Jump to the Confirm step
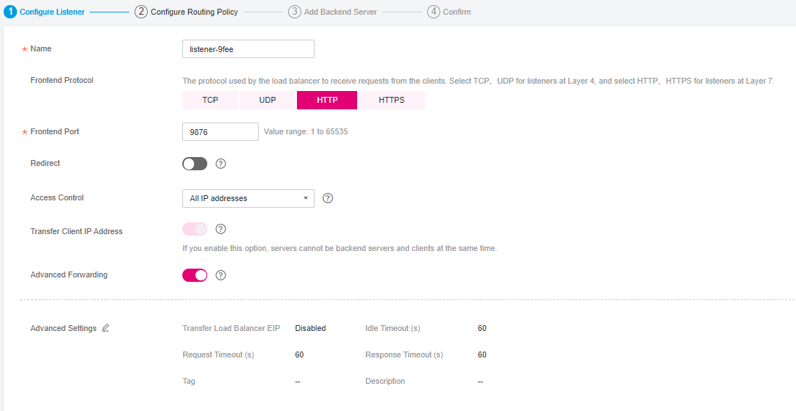The image size is (796, 411). pyautogui.click(x=456, y=12)
